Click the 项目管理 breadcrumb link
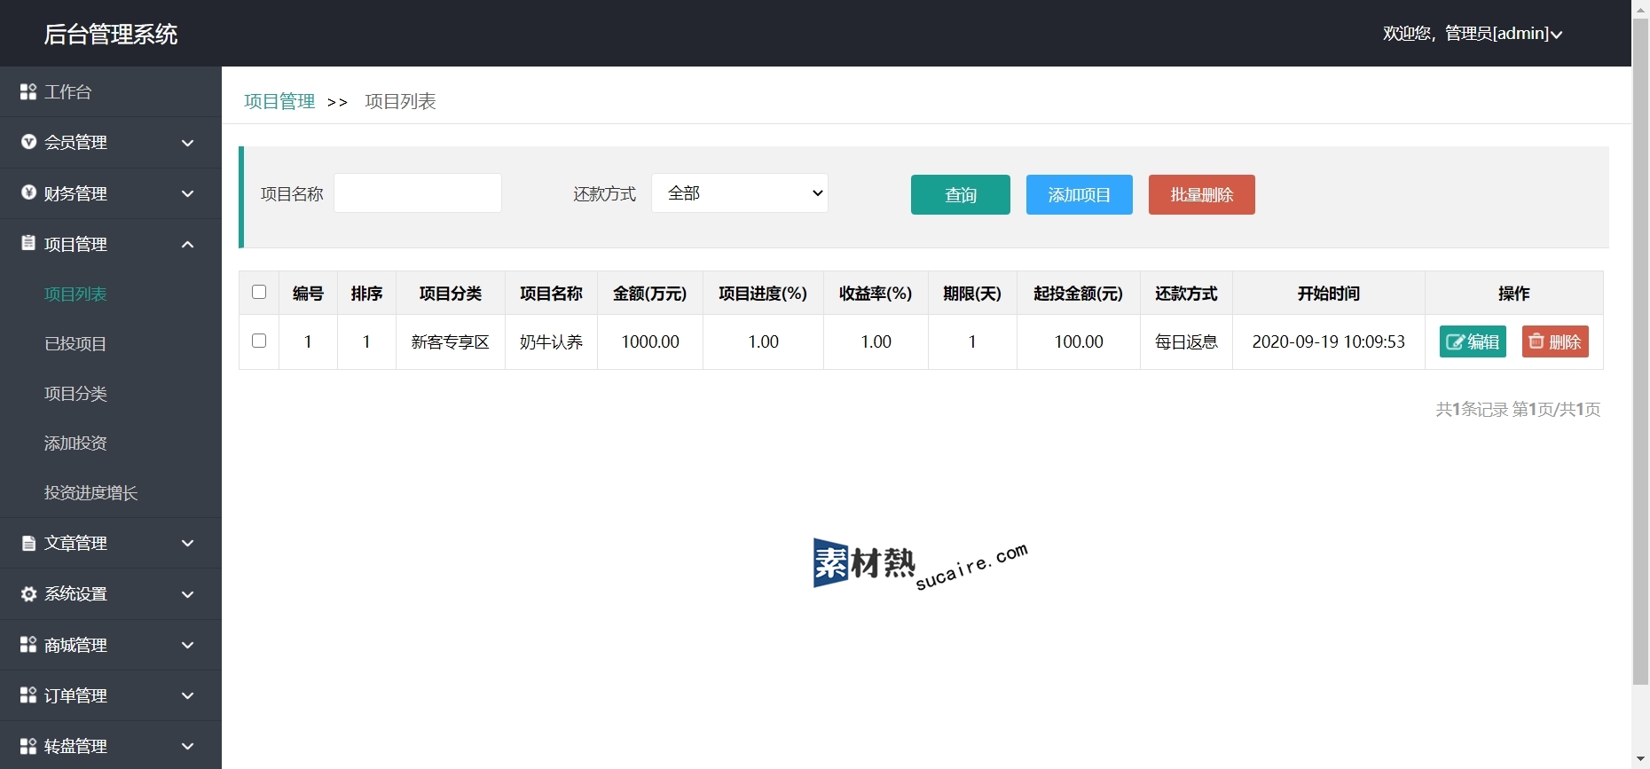The image size is (1650, 769). tap(279, 101)
